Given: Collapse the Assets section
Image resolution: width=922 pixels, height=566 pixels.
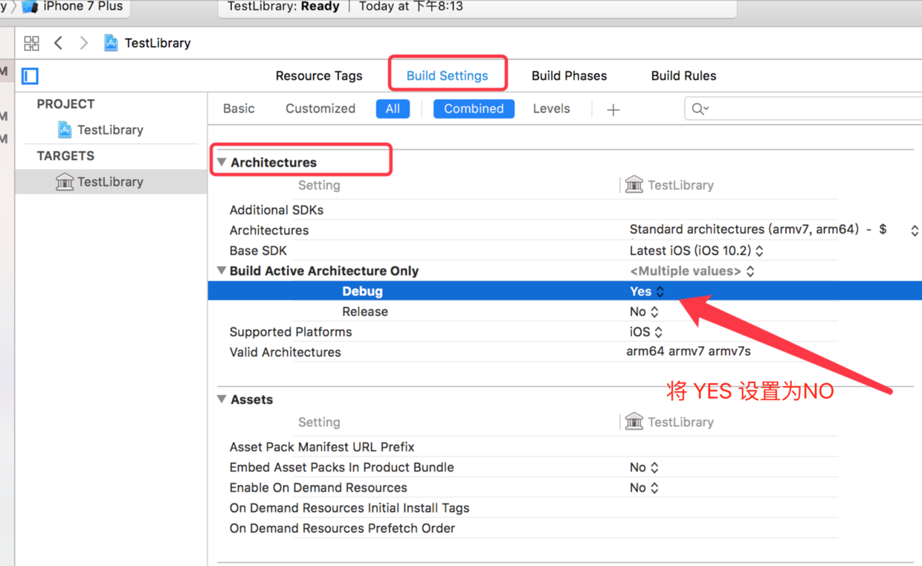Looking at the screenshot, I should pos(222,399).
